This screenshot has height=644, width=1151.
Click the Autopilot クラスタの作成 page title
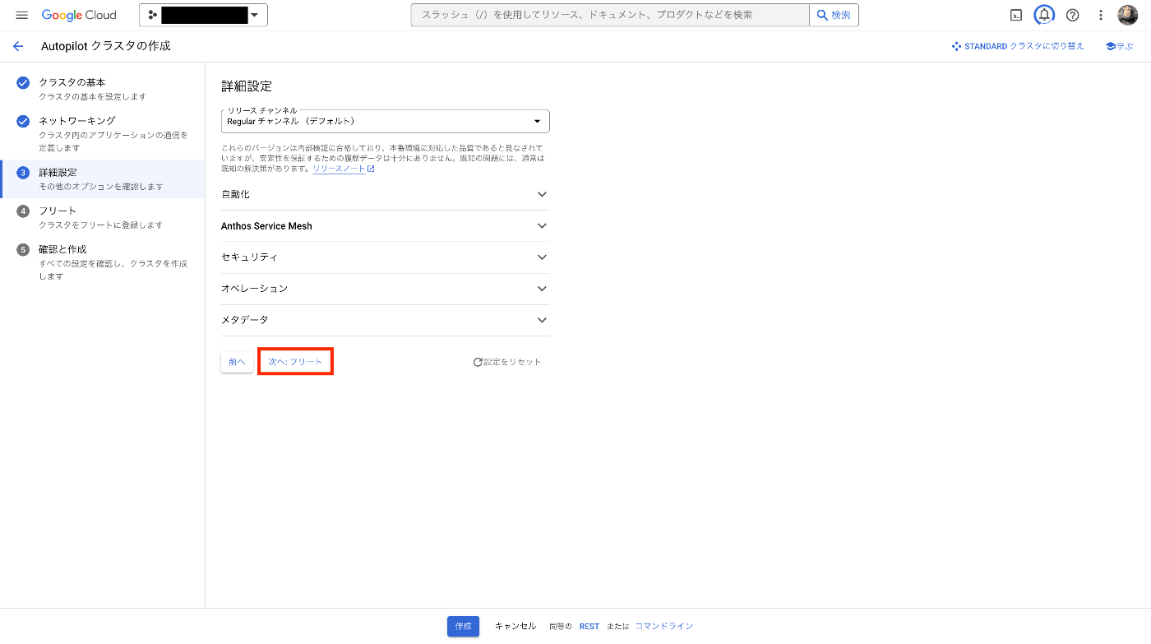pos(106,46)
